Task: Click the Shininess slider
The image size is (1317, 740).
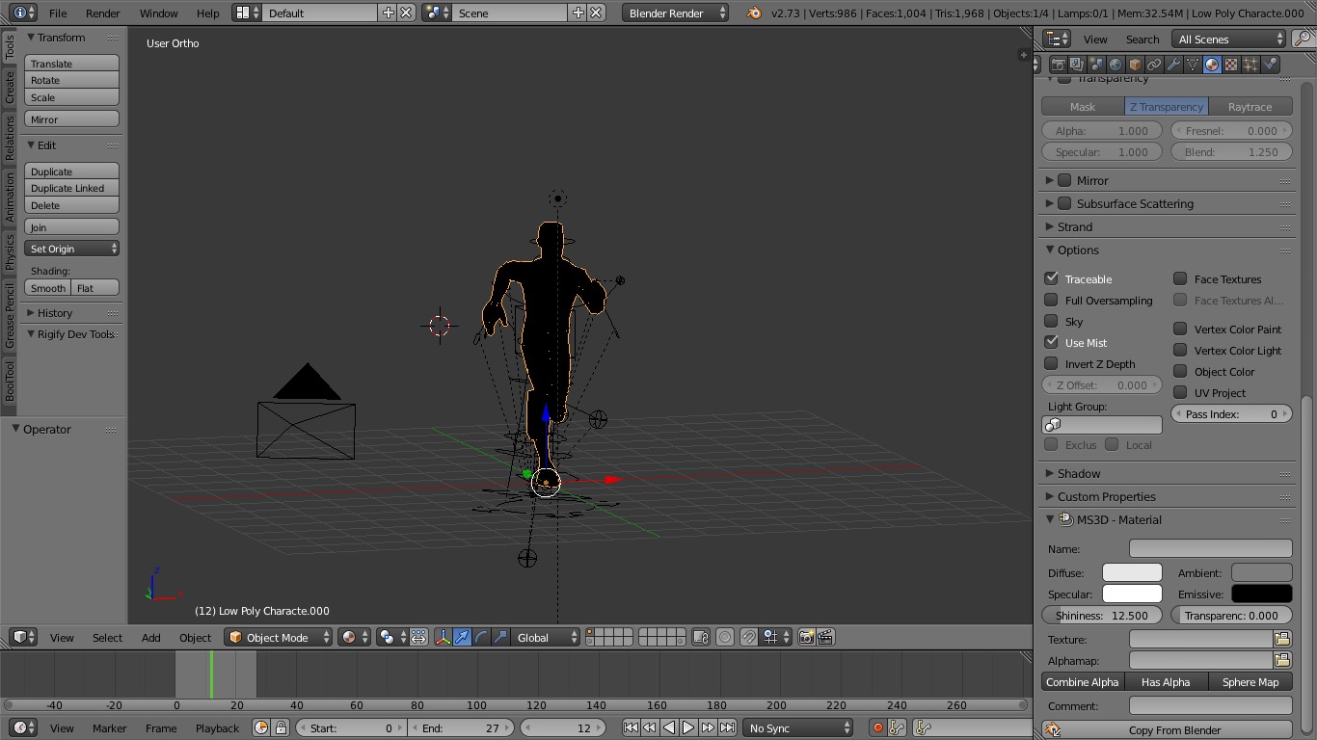Action: (x=1104, y=615)
